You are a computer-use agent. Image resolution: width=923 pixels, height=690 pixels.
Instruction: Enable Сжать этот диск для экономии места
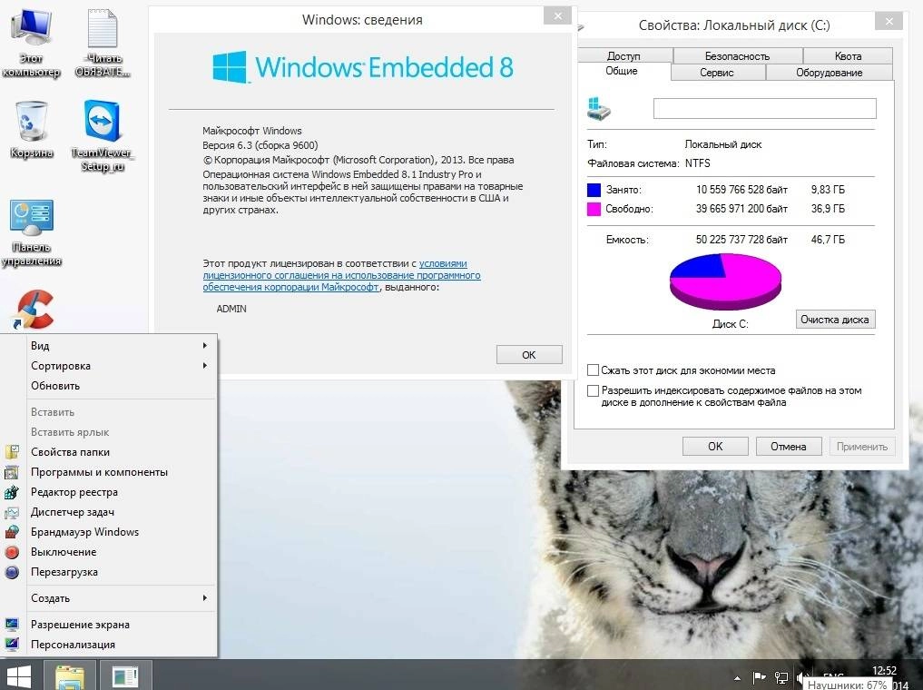(x=593, y=370)
